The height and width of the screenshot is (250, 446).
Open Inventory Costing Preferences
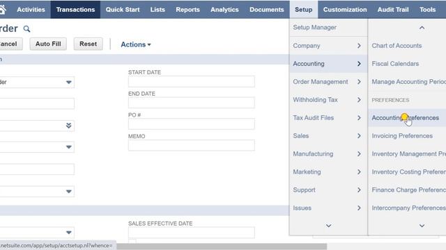point(408,172)
